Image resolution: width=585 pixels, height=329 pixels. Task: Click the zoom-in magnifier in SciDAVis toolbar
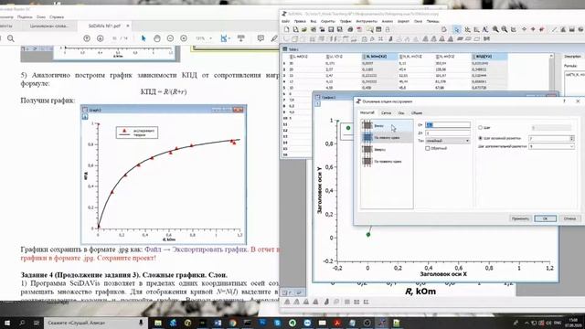coord(495,29)
